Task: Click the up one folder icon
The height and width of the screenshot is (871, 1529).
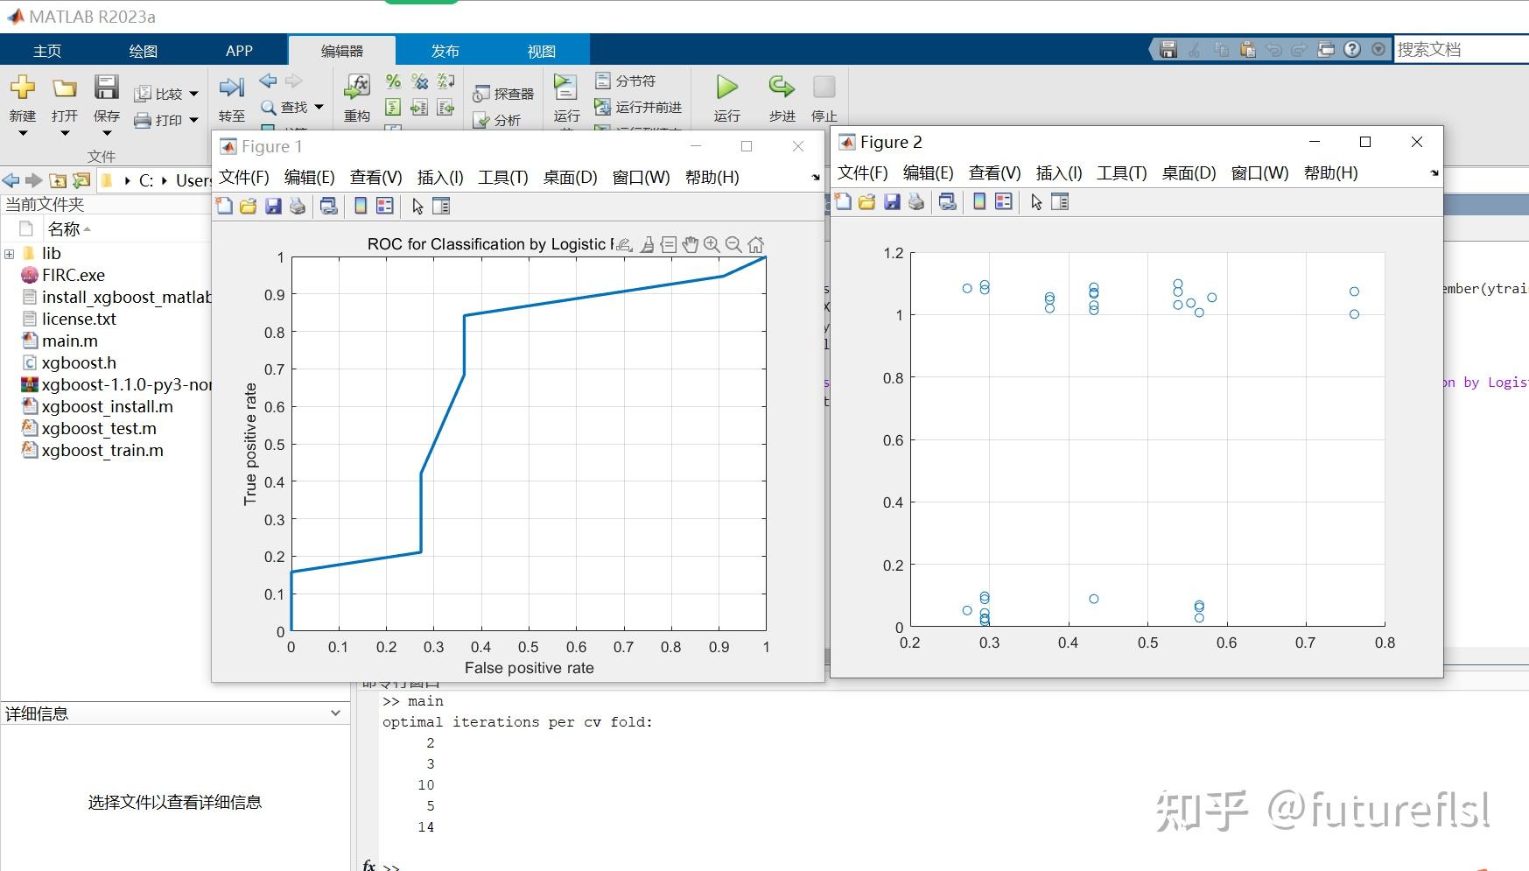Action: point(58,180)
